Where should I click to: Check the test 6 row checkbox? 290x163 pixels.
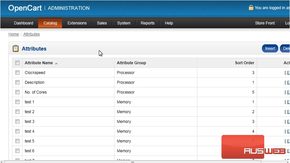point(17,151)
